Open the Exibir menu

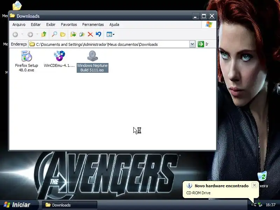click(x=51, y=24)
